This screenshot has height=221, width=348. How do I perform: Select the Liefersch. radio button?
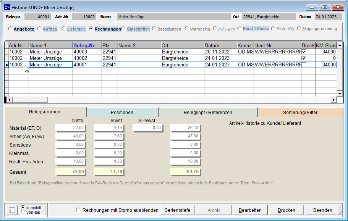(x=63, y=29)
